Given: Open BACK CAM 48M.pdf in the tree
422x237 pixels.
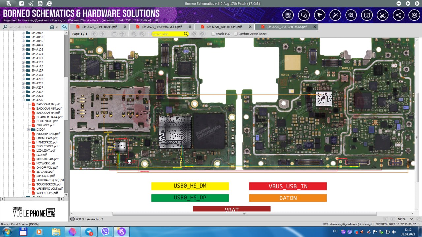Looking at the screenshot, I should (x=49, y=109).
